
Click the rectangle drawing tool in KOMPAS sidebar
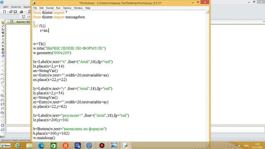pos(2,104)
